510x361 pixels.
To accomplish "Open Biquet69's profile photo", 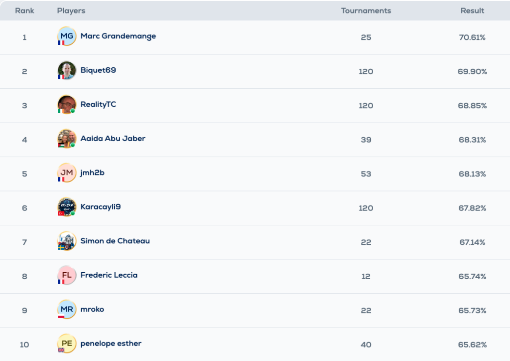I will pyautogui.click(x=67, y=70).
